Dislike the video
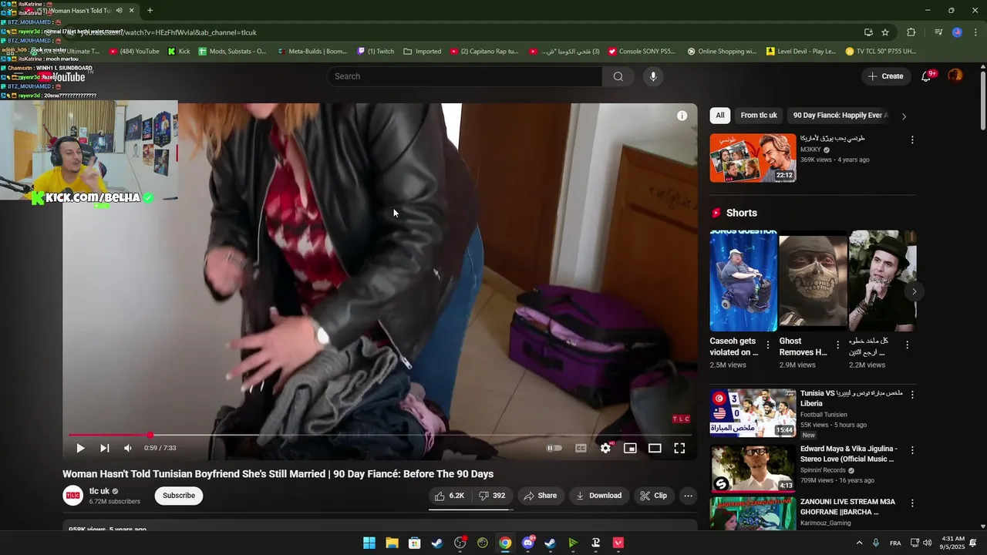This screenshot has width=987, height=555. 492,496
